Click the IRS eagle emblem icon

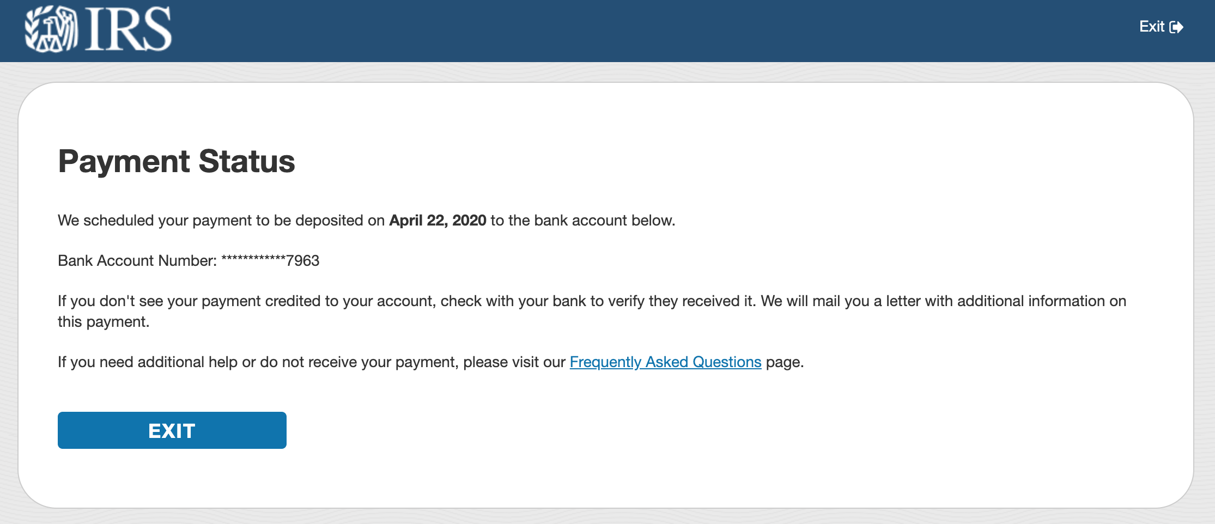click(51, 29)
